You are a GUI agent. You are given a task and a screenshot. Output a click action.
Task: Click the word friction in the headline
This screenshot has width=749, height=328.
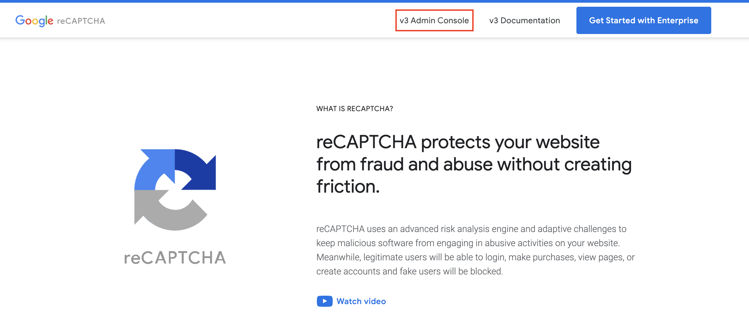[x=346, y=186]
